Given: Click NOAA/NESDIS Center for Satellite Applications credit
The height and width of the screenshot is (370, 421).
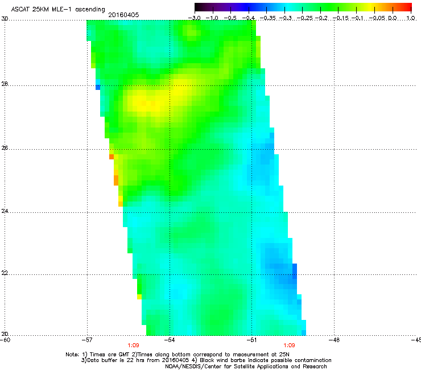Looking at the screenshot, I should [x=246, y=367].
